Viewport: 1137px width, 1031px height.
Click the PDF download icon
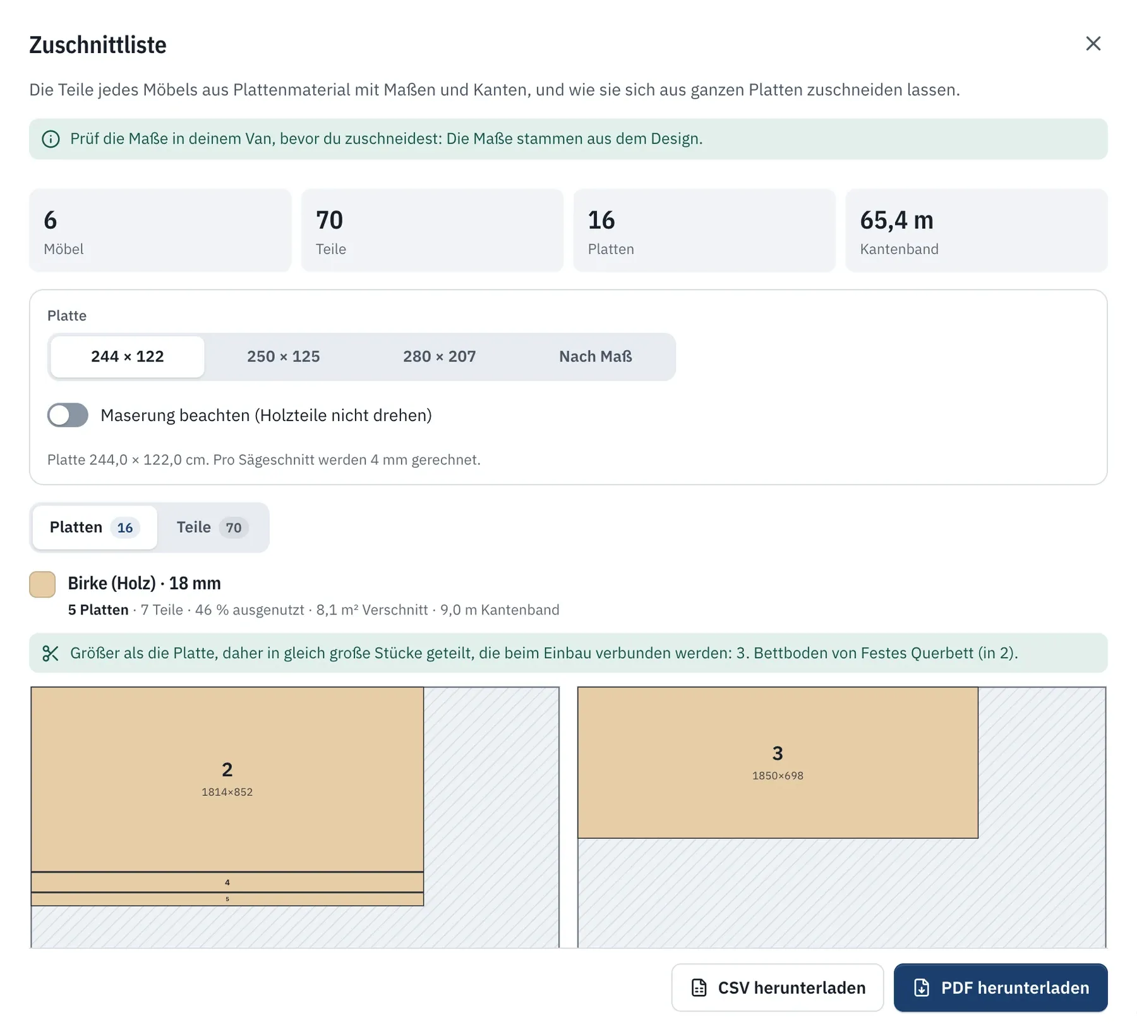pos(922,987)
